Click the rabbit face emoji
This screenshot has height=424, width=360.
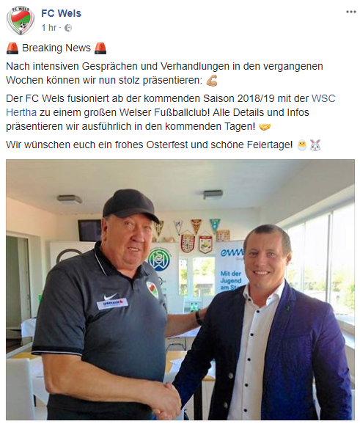coord(315,145)
